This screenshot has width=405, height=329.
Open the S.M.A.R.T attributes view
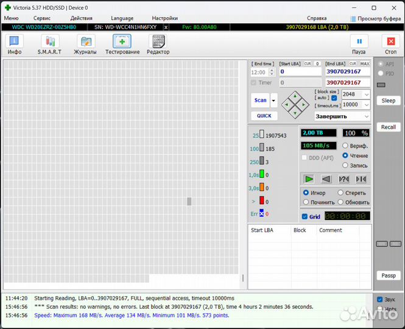point(49,44)
